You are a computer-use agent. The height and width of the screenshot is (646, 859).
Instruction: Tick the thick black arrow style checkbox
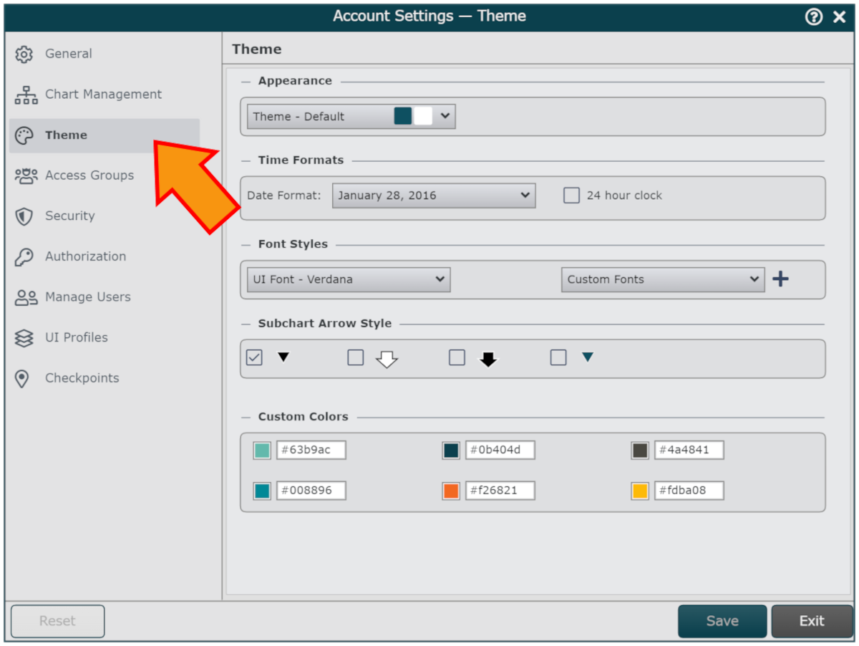pos(457,357)
